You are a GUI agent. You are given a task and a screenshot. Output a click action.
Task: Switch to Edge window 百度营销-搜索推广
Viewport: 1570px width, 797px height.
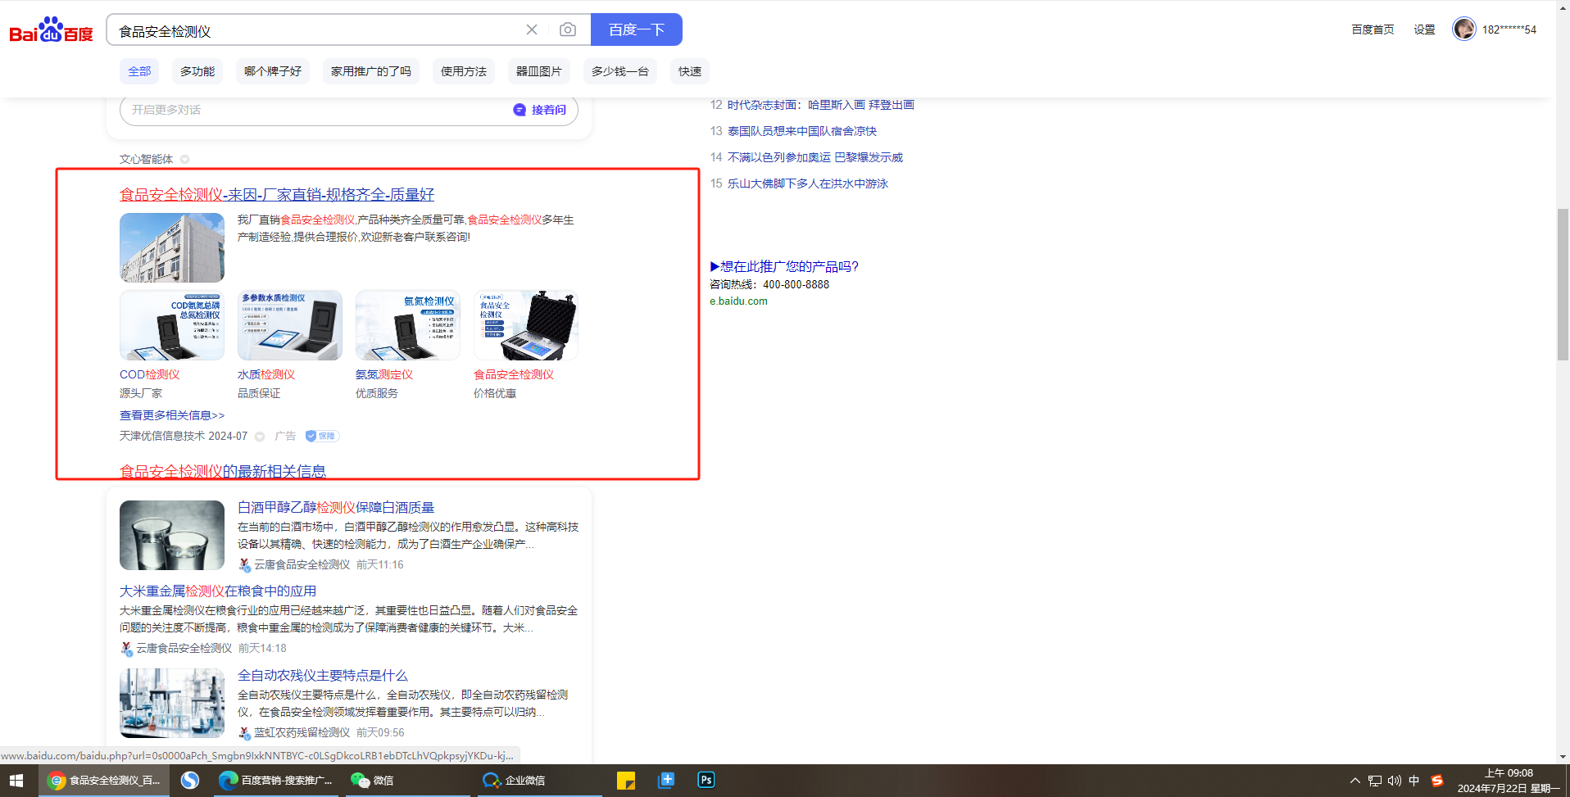coord(275,781)
